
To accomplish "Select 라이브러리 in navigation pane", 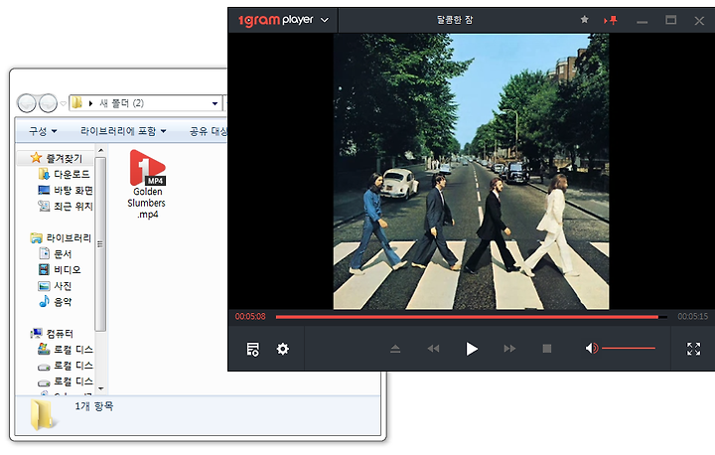I will [61, 237].
